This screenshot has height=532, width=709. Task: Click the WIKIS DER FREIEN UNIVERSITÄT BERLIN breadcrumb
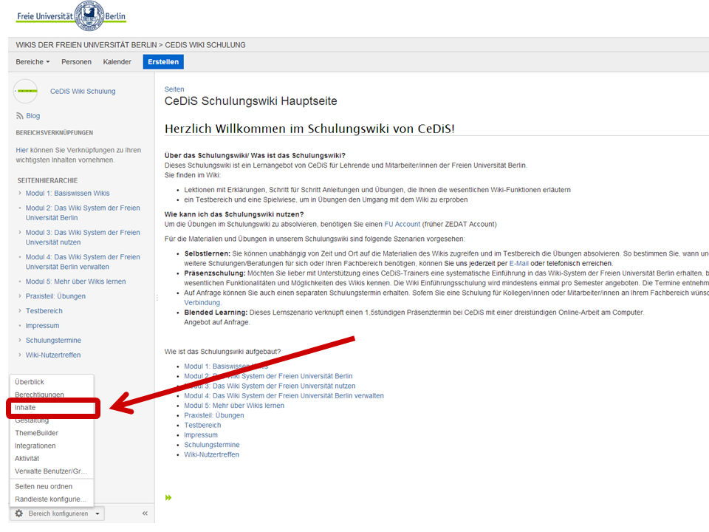(86, 45)
